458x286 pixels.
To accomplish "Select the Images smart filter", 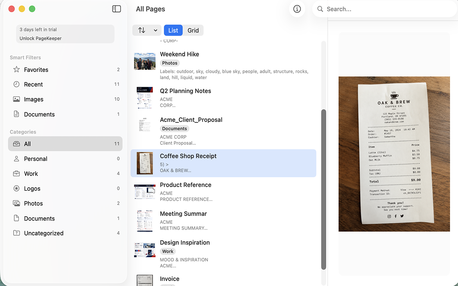I will (x=65, y=99).
